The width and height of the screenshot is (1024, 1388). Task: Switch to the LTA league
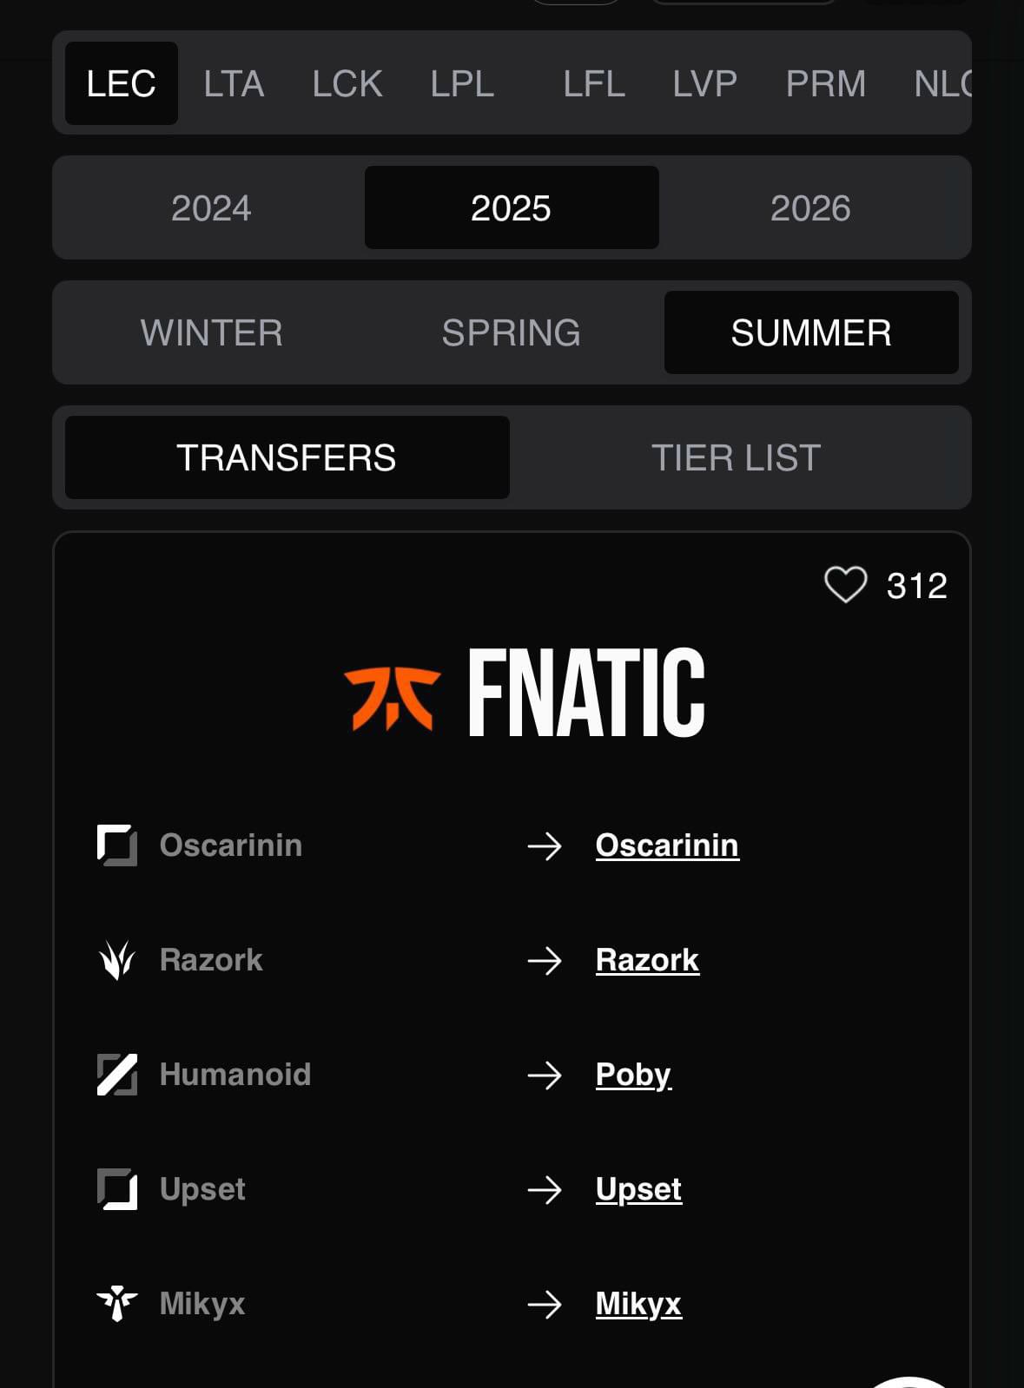pyautogui.click(x=234, y=83)
